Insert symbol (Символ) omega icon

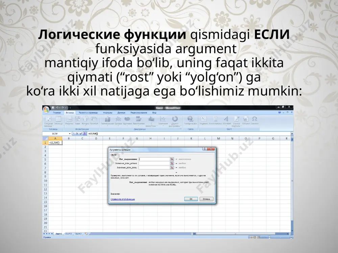tap(255, 121)
